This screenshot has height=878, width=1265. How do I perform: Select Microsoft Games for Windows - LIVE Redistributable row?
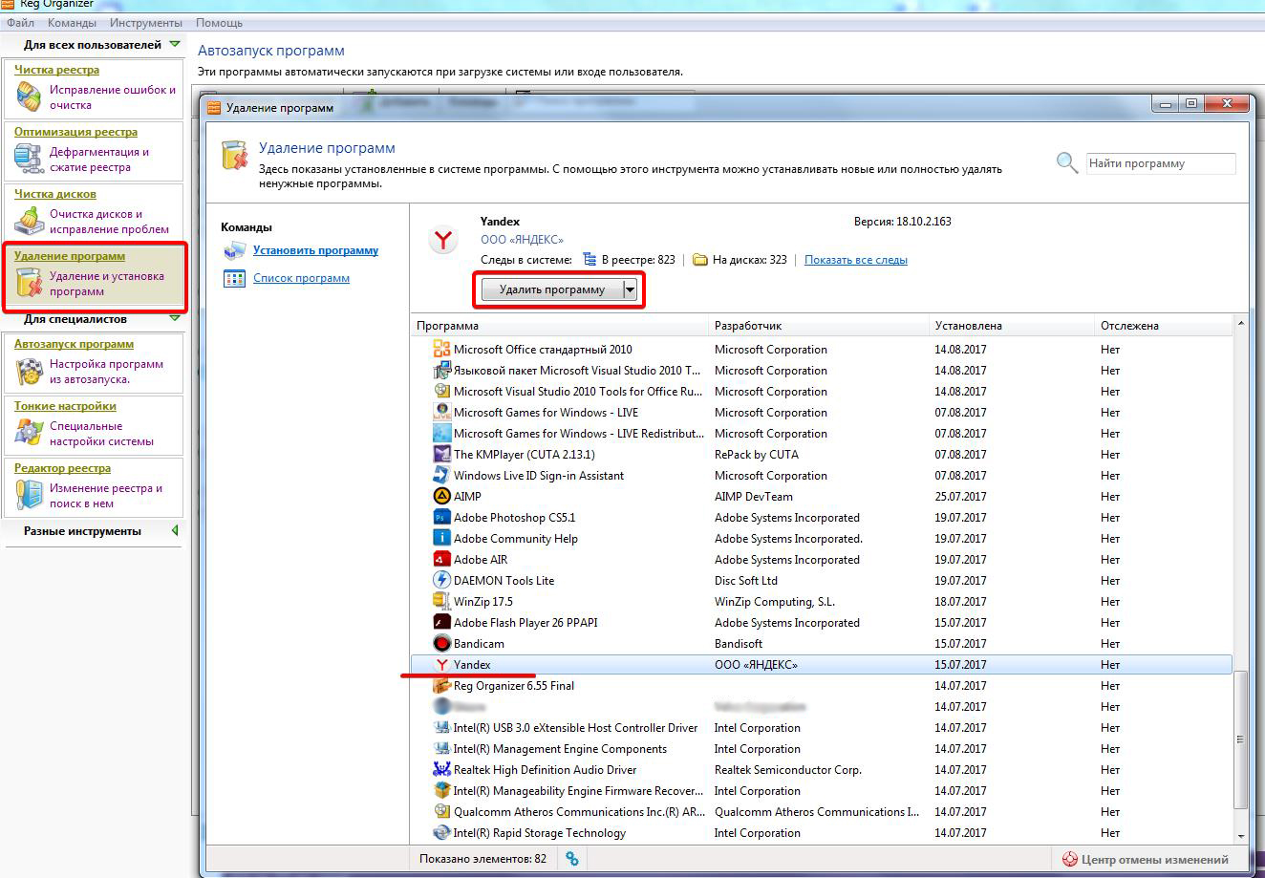click(822, 433)
